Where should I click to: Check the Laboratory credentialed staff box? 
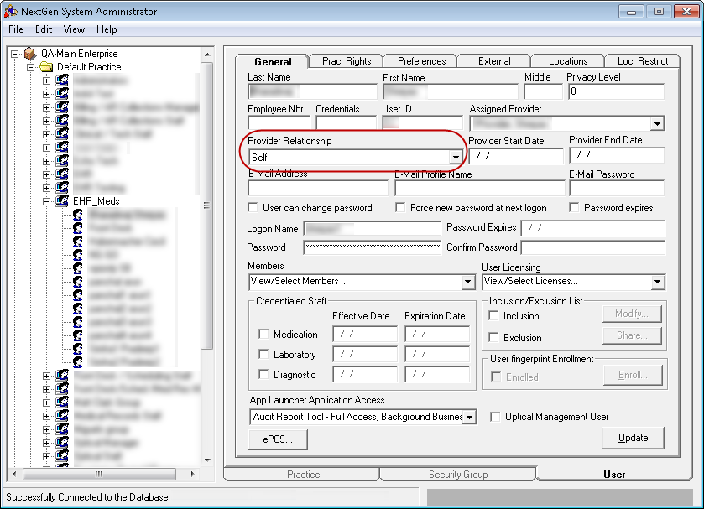[x=263, y=354]
